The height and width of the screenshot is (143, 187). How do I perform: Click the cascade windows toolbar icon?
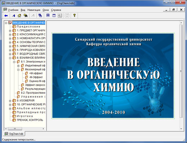40,15
